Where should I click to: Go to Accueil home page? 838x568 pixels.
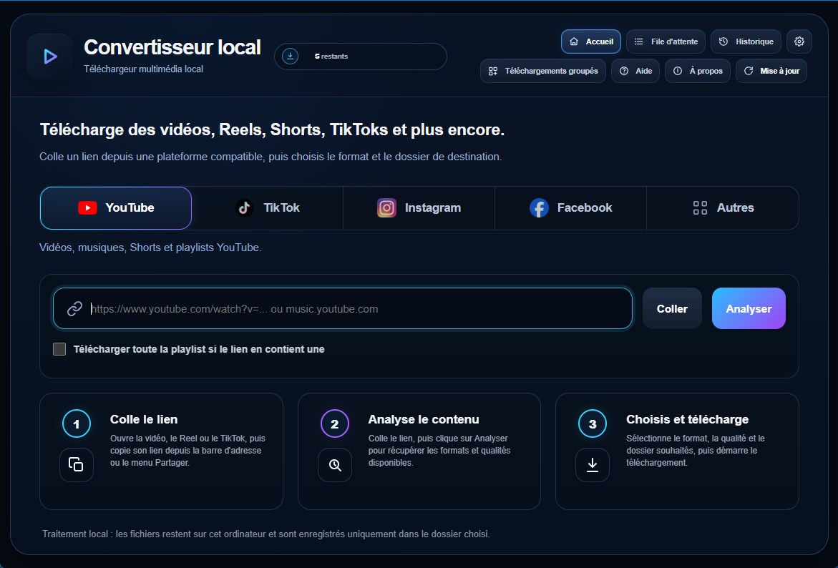coord(591,41)
